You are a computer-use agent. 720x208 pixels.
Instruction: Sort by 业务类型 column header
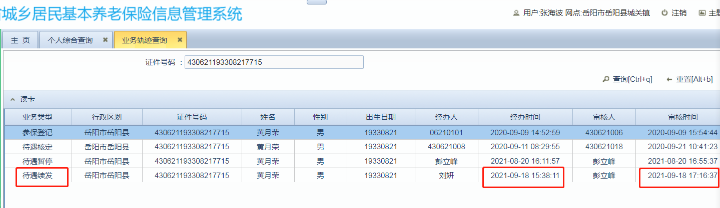pos(38,117)
